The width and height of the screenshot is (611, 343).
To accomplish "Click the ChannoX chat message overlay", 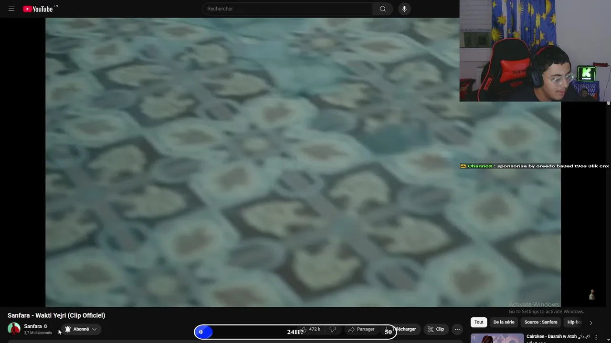I will tap(535, 166).
